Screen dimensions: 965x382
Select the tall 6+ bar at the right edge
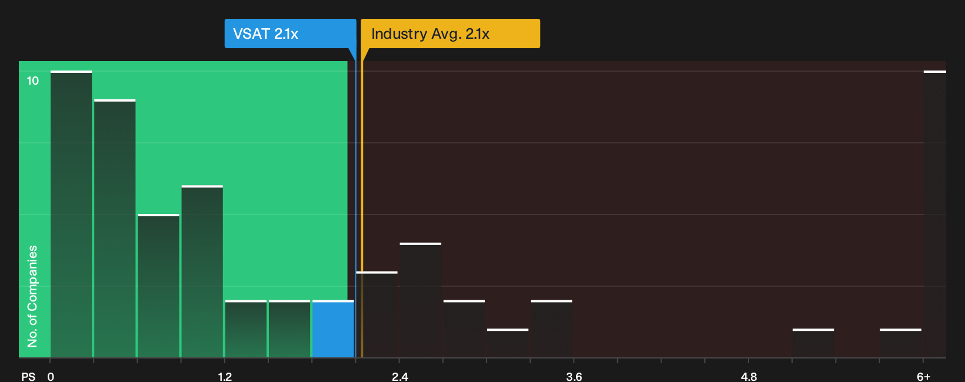click(935, 215)
